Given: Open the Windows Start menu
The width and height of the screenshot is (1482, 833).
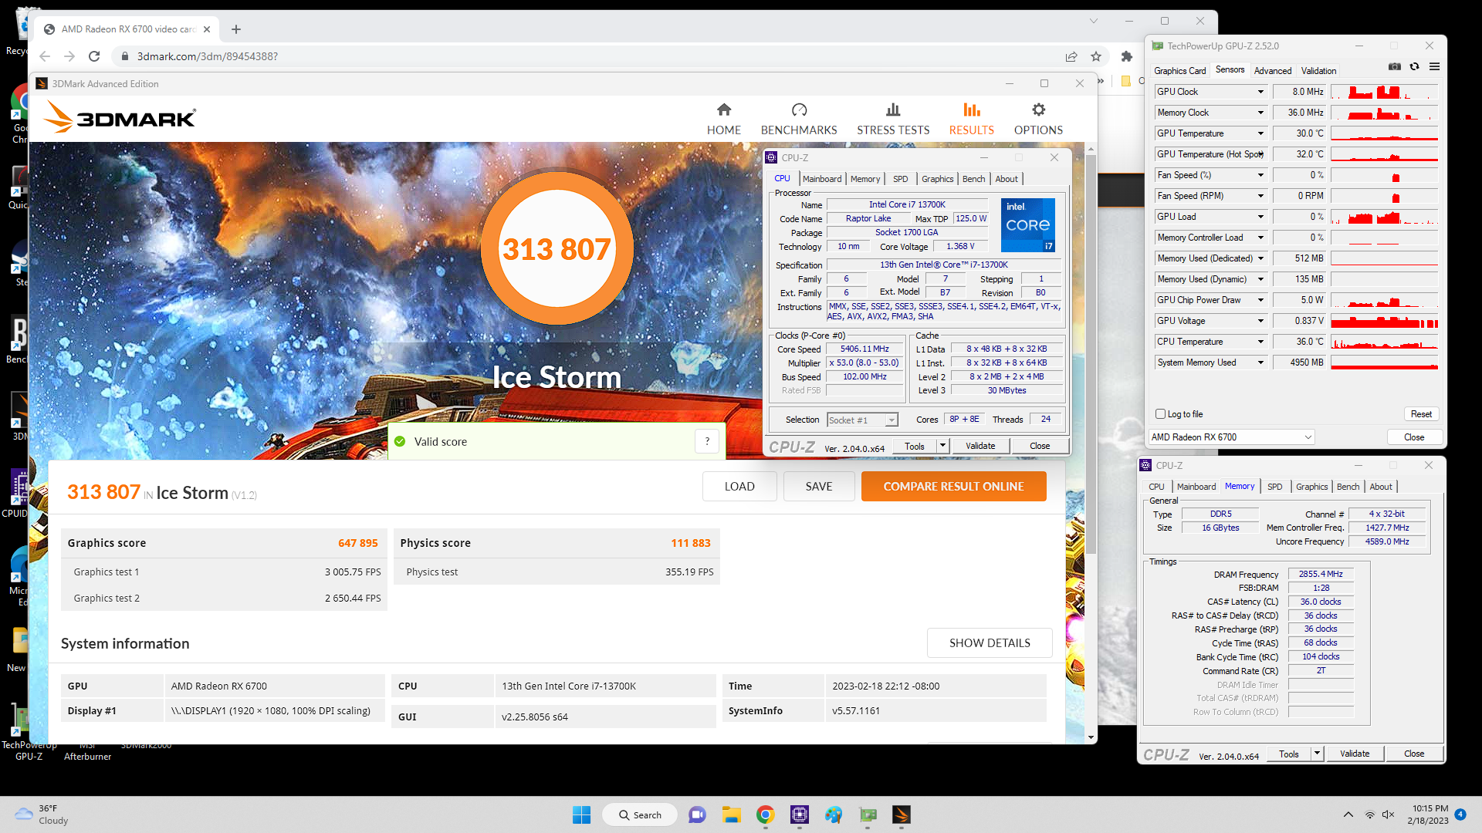Looking at the screenshot, I should pyautogui.click(x=581, y=814).
